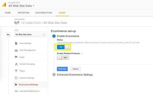Click the Content Grouping figure icon
This screenshot has width=153, height=95.
[x=16, y=64]
